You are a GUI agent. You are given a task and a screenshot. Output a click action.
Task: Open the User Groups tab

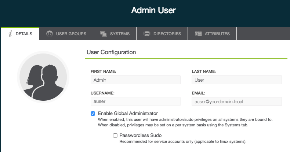66,34
